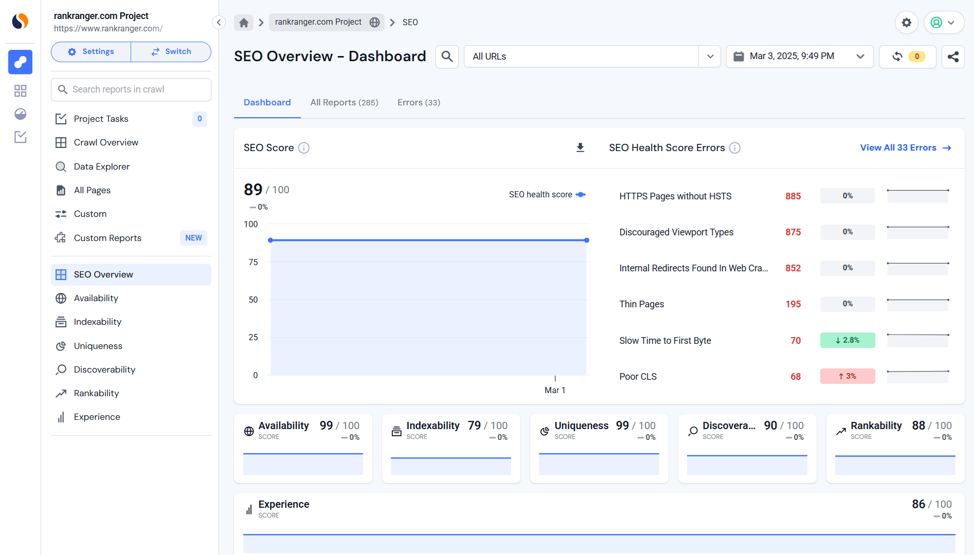The image size is (974, 555).
Task: Open the Availability score card
Action: (303, 449)
